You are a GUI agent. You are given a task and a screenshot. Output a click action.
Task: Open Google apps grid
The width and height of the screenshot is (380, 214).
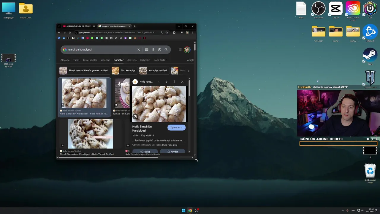coord(180,50)
